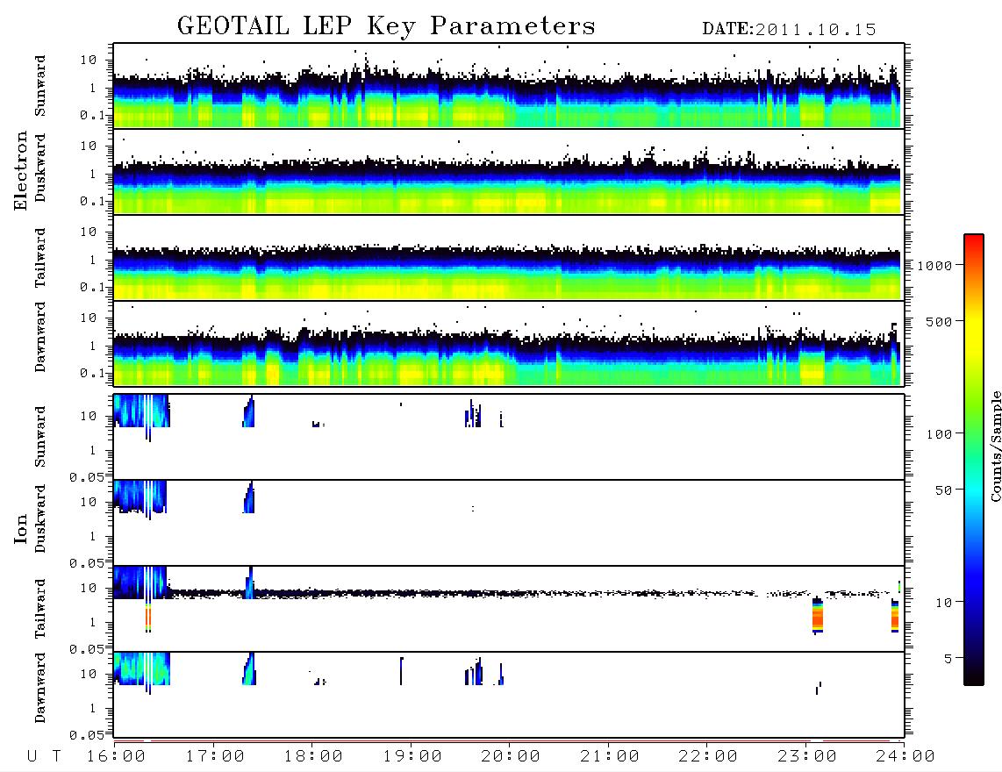The height and width of the screenshot is (772, 1002).
Task: Click the 0.1 tick on Electron Sunward axis
Action: click(x=92, y=115)
